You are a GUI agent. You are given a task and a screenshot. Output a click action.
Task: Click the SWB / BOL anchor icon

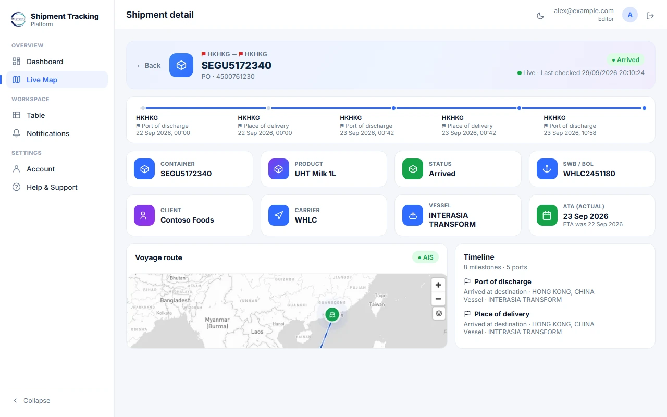[547, 169]
